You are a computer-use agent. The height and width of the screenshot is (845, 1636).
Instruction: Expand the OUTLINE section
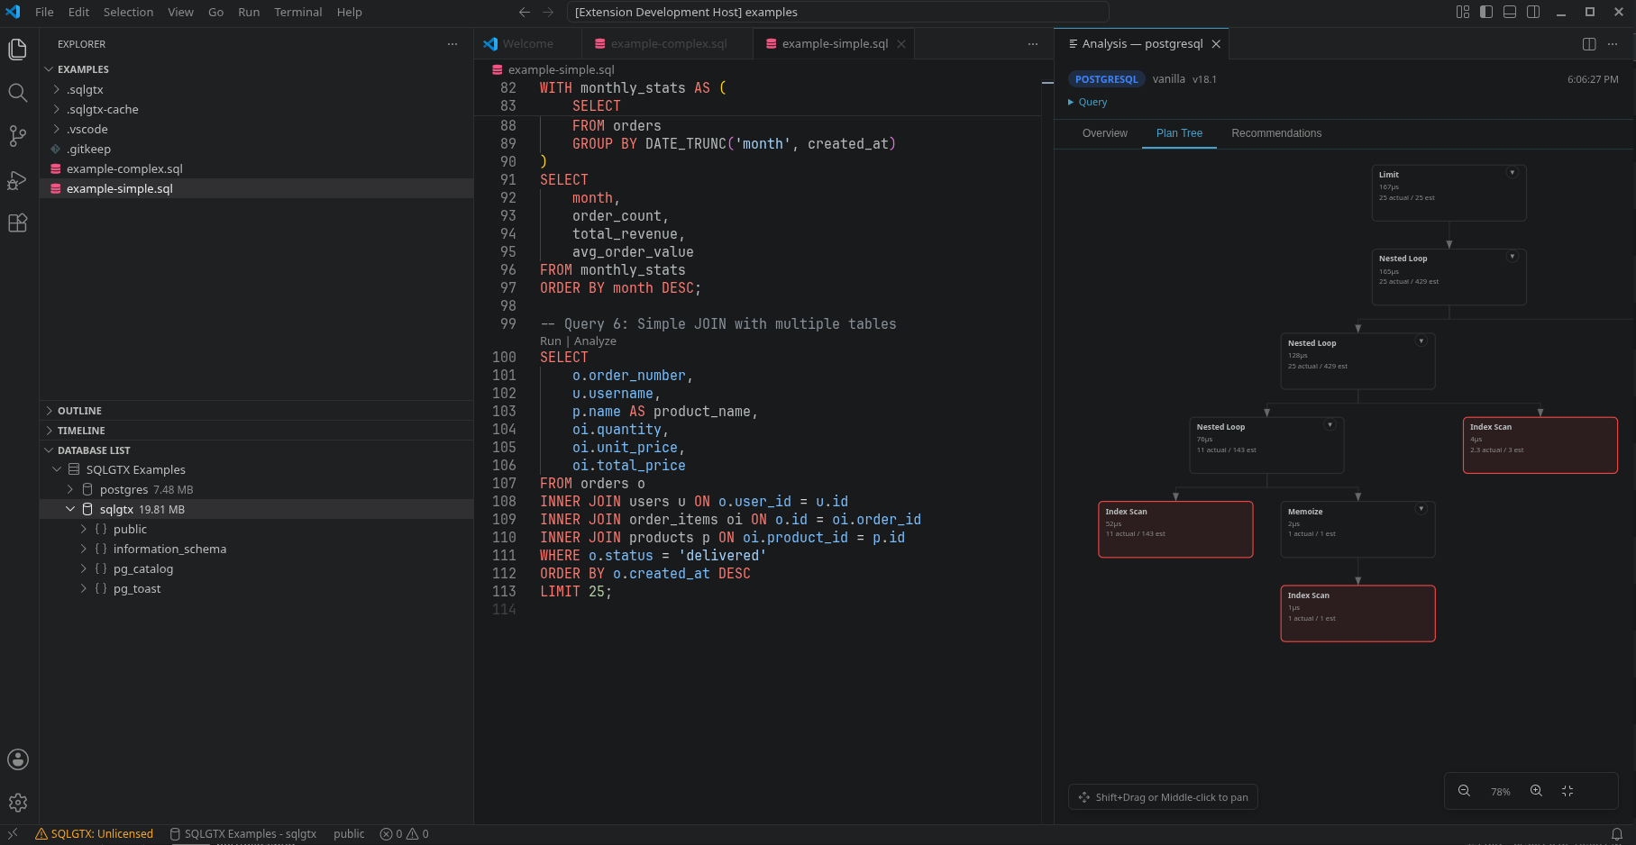pos(49,411)
